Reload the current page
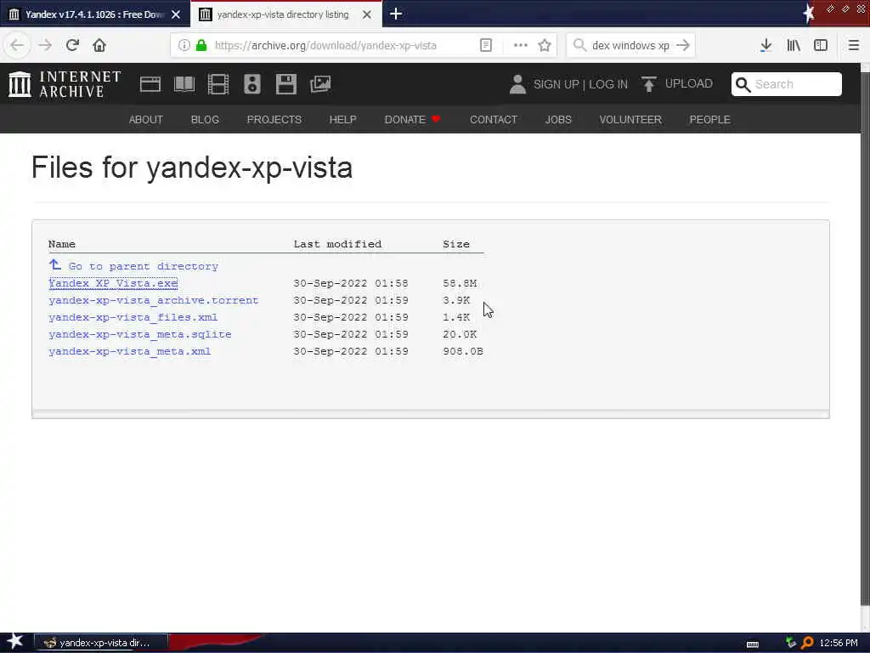 [x=72, y=45]
